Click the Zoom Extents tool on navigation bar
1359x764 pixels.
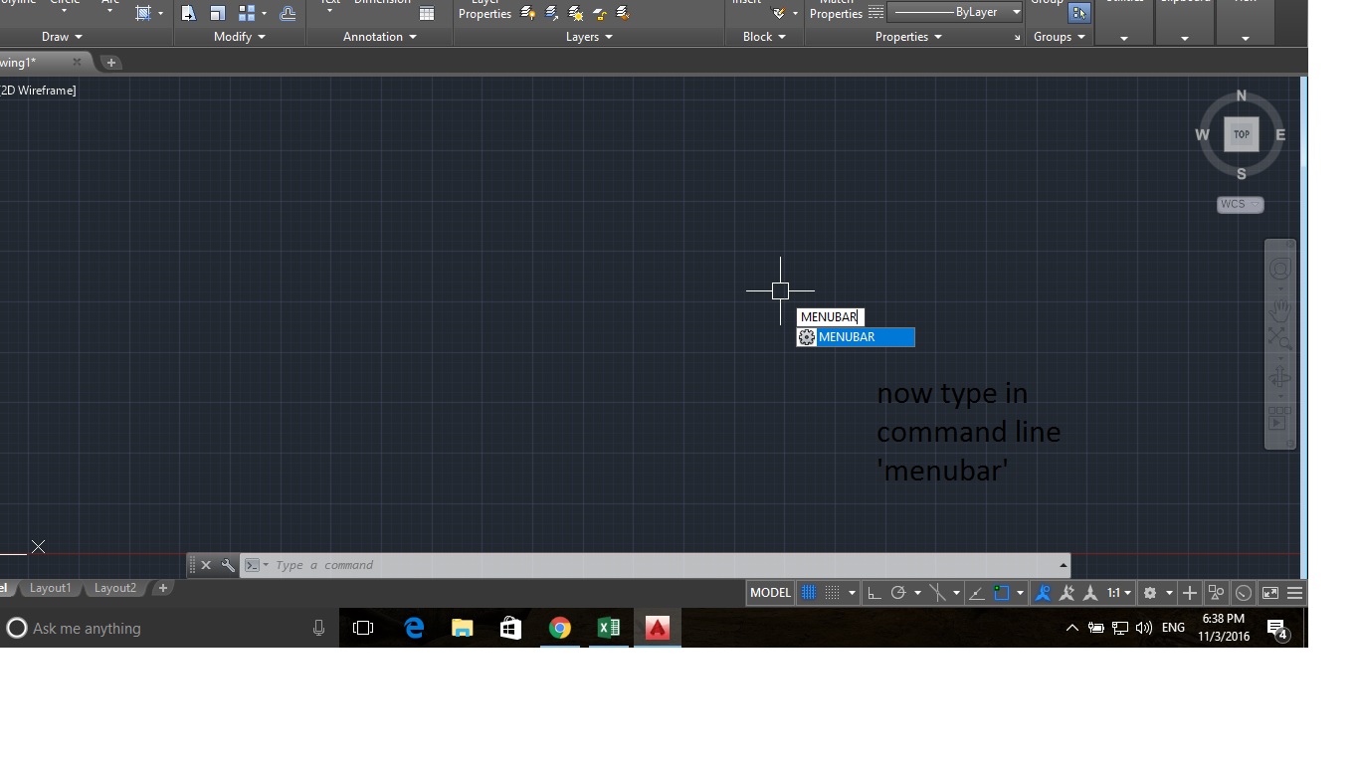tap(1280, 338)
